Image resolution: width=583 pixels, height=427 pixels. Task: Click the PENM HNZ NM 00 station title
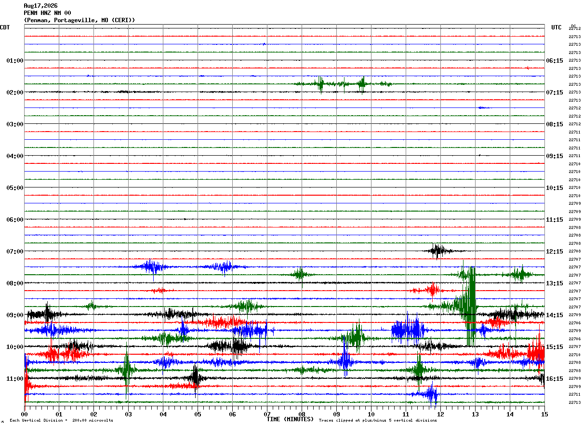pos(47,13)
